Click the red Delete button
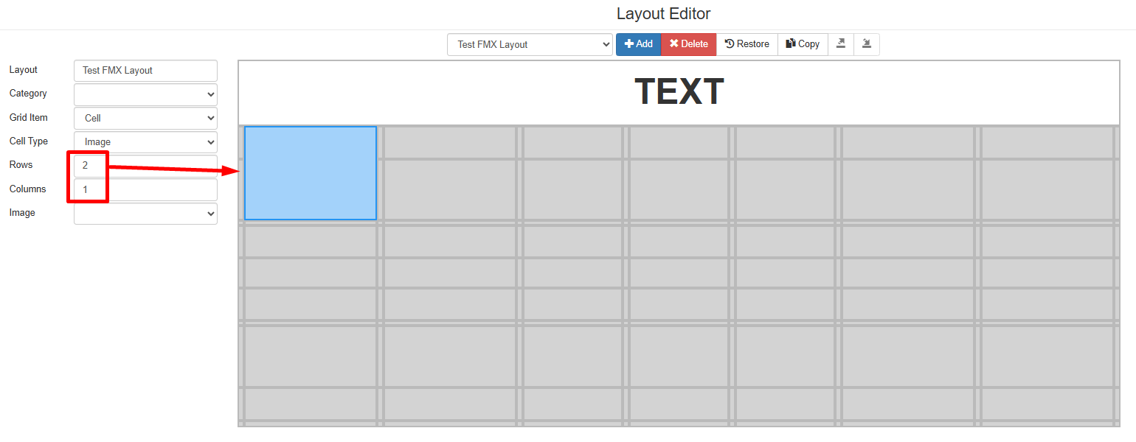This screenshot has width=1136, height=442. coord(689,44)
